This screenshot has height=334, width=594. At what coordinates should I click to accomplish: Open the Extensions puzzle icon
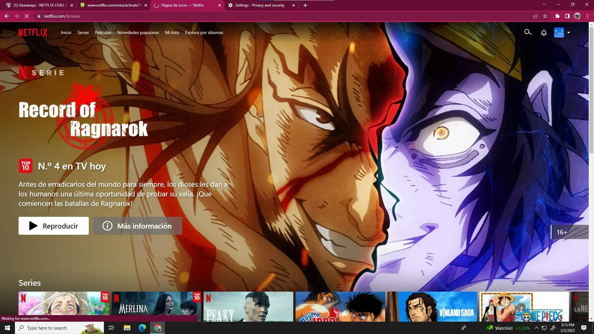click(557, 16)
